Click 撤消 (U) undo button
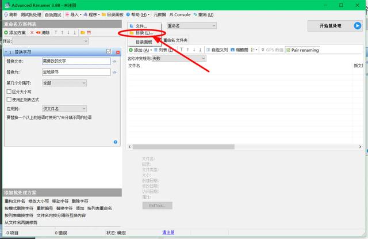 tap(204, 14)
